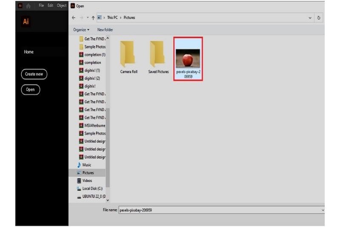
Task: Click This PC in the address path
Action: [x=112, y=17]
